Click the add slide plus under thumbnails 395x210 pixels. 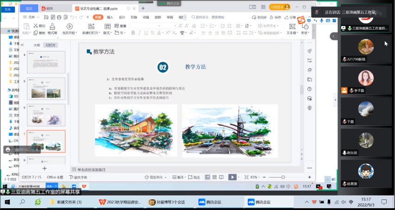[45, 168]
